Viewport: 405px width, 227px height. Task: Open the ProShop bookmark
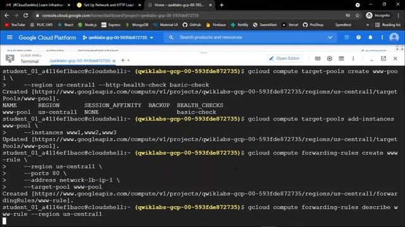pos(313,25)
